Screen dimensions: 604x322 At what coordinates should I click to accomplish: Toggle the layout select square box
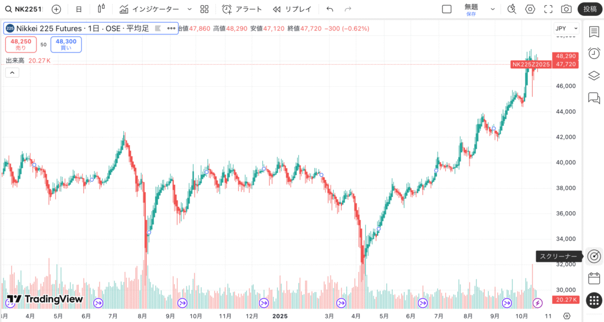[x=447, y=9]
